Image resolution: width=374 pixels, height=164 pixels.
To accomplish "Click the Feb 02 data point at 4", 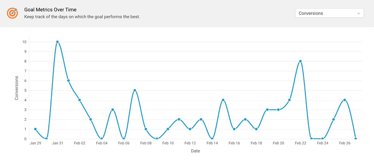I will point(79,100).
